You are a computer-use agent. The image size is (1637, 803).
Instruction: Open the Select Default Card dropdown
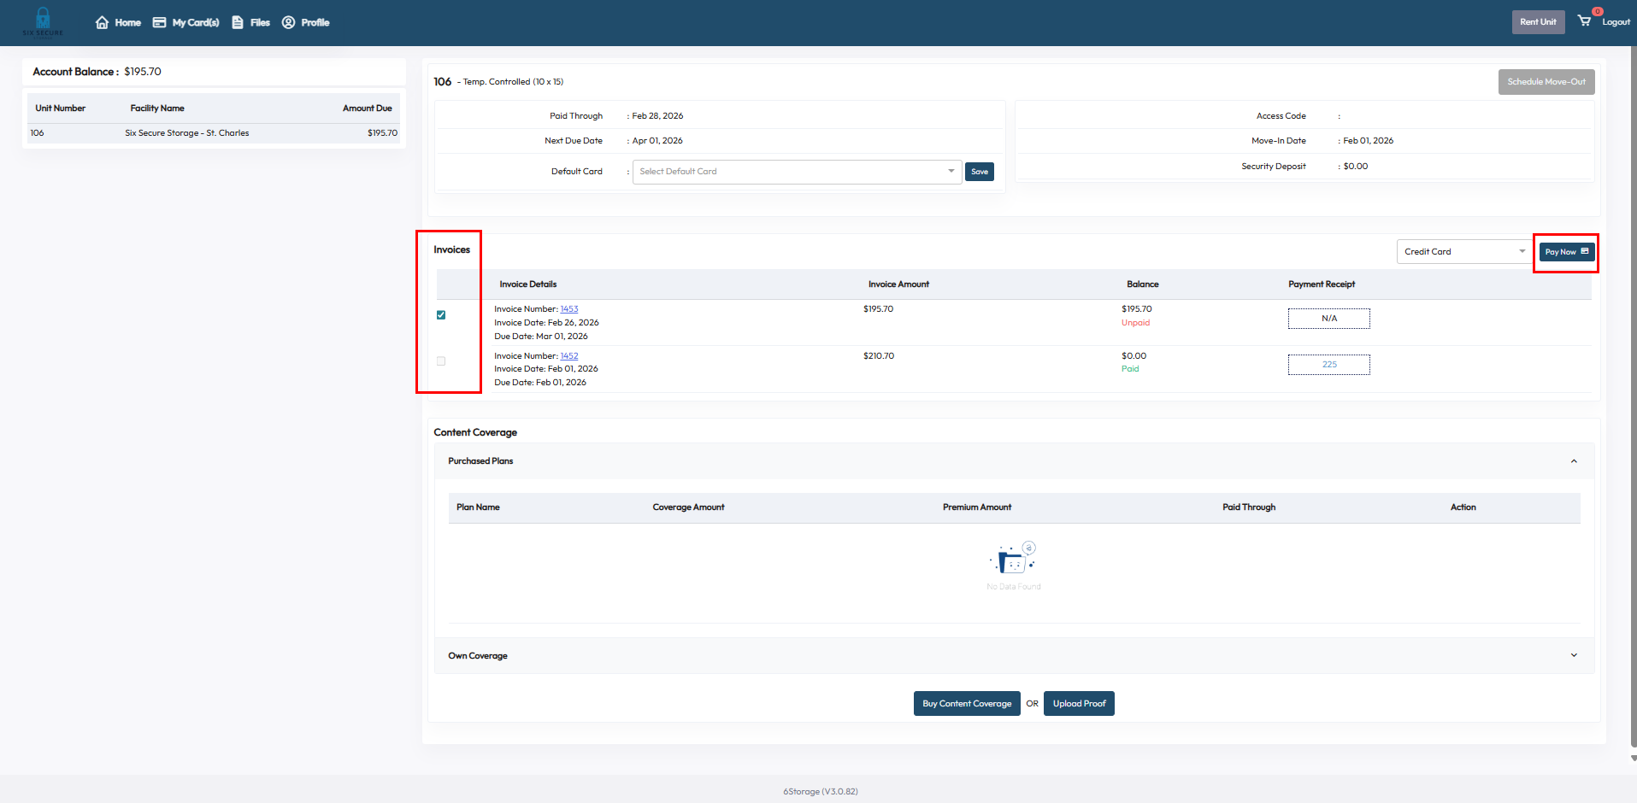tap(797, 172)
